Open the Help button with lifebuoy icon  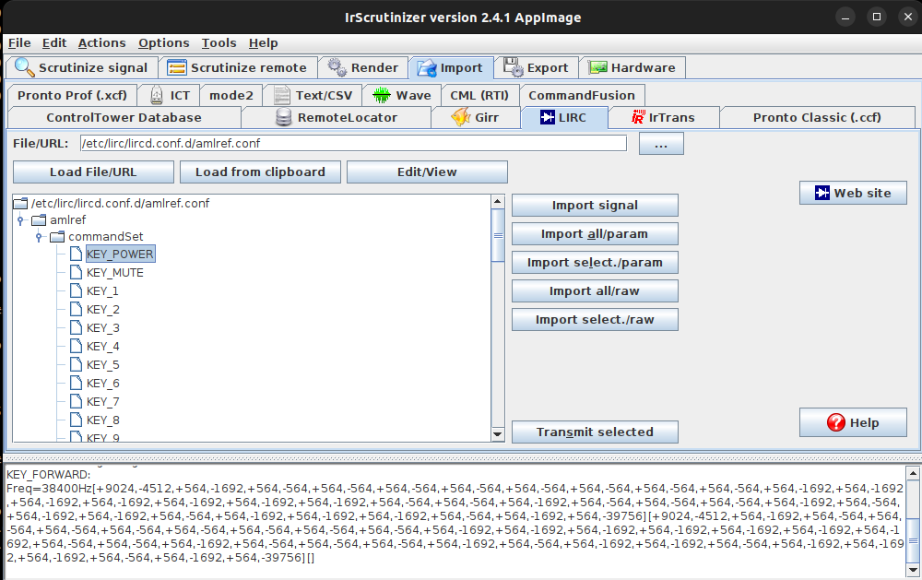pyautogui.click(x=853, y=422)
